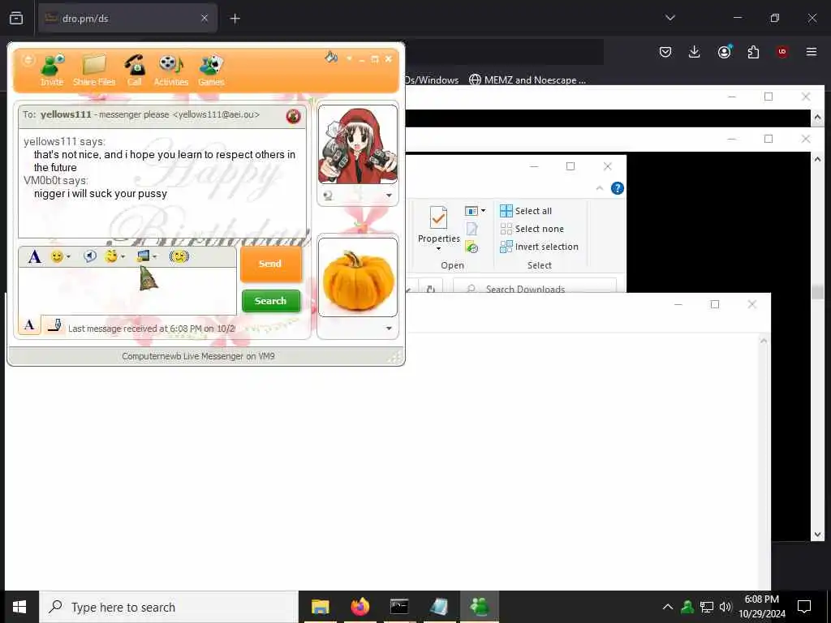Click the block contact icon next to yellows111

(293, 116)
